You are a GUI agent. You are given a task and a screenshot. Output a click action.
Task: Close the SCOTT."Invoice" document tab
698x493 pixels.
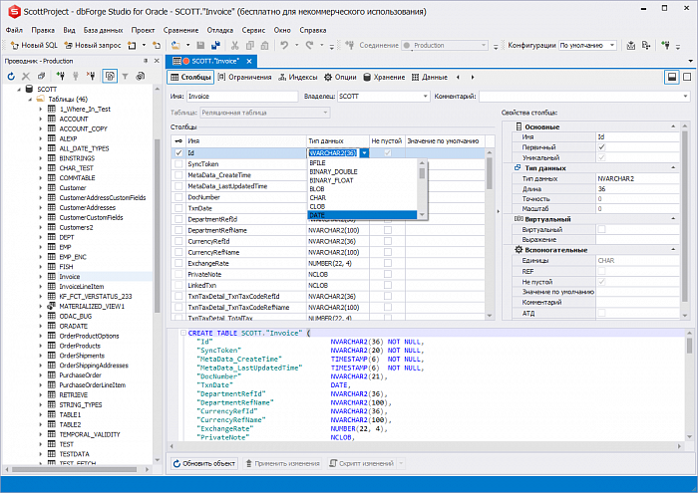249,62
